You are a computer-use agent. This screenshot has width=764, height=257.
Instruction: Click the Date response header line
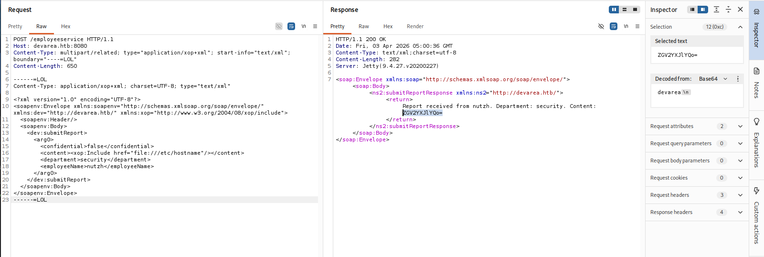[394, 46]
